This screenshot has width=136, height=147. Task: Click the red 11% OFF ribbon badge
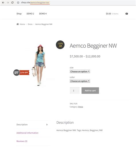click(24, 72)
